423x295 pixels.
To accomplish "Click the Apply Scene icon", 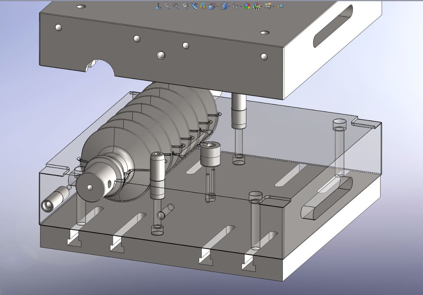I will [x=256, y=6].
